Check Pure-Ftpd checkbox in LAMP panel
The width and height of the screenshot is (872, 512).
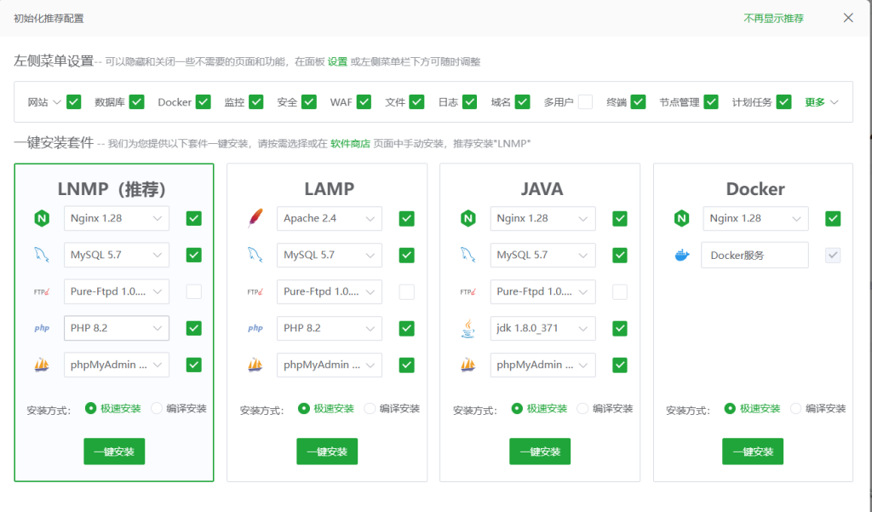[x=407, y=291]
